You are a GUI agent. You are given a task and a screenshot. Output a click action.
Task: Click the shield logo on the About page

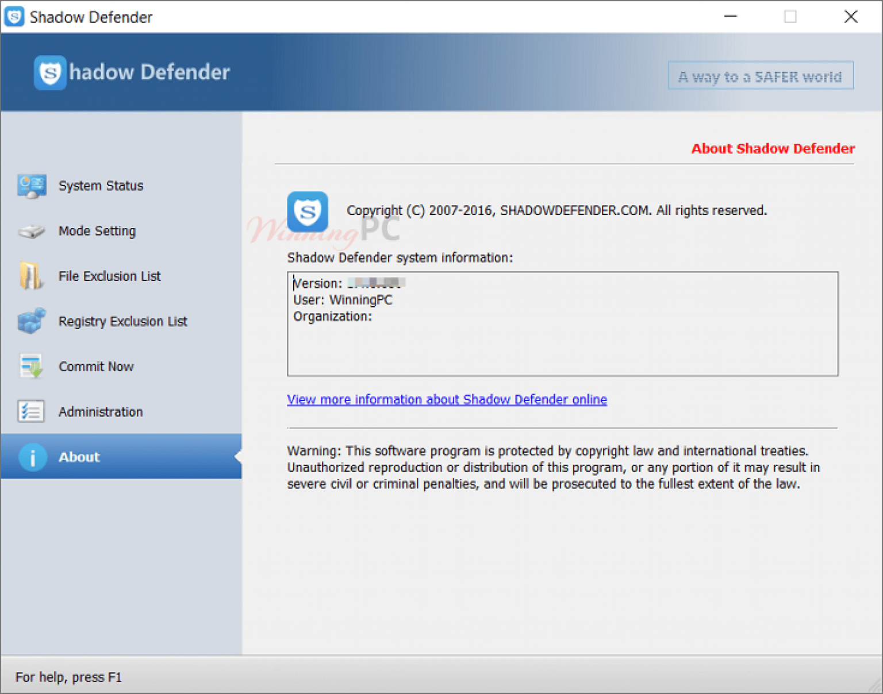tap(307, 212)
